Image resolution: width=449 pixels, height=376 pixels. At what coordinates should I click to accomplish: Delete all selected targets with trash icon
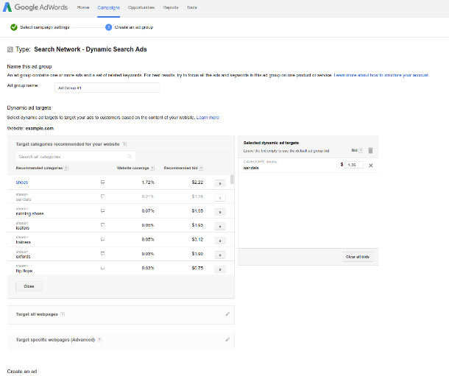click(x=370, y=150)
